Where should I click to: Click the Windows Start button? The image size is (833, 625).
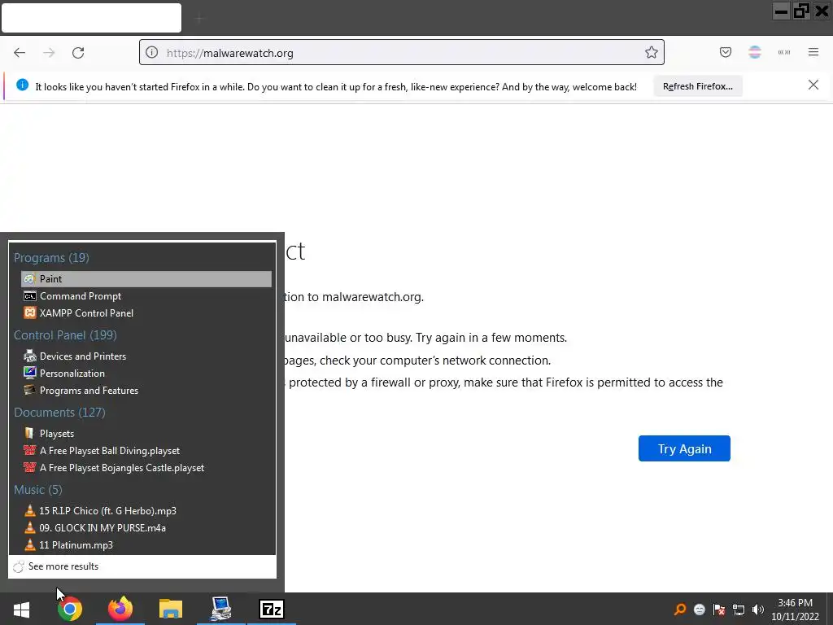(x=21, y=609)
